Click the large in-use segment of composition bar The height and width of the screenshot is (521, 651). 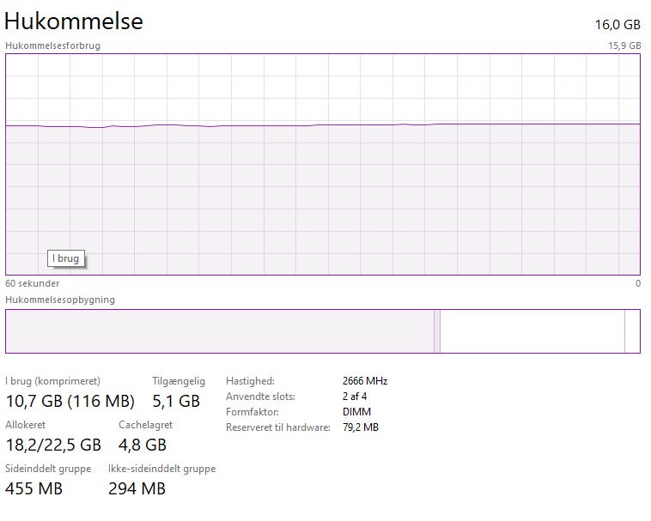pos(219,331)
